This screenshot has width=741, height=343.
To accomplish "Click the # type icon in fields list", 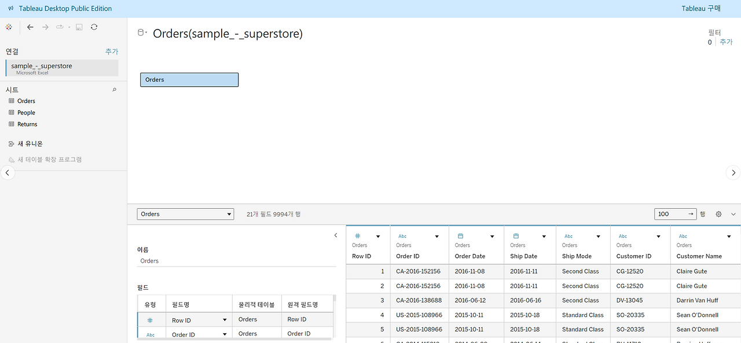I will 150,320.
